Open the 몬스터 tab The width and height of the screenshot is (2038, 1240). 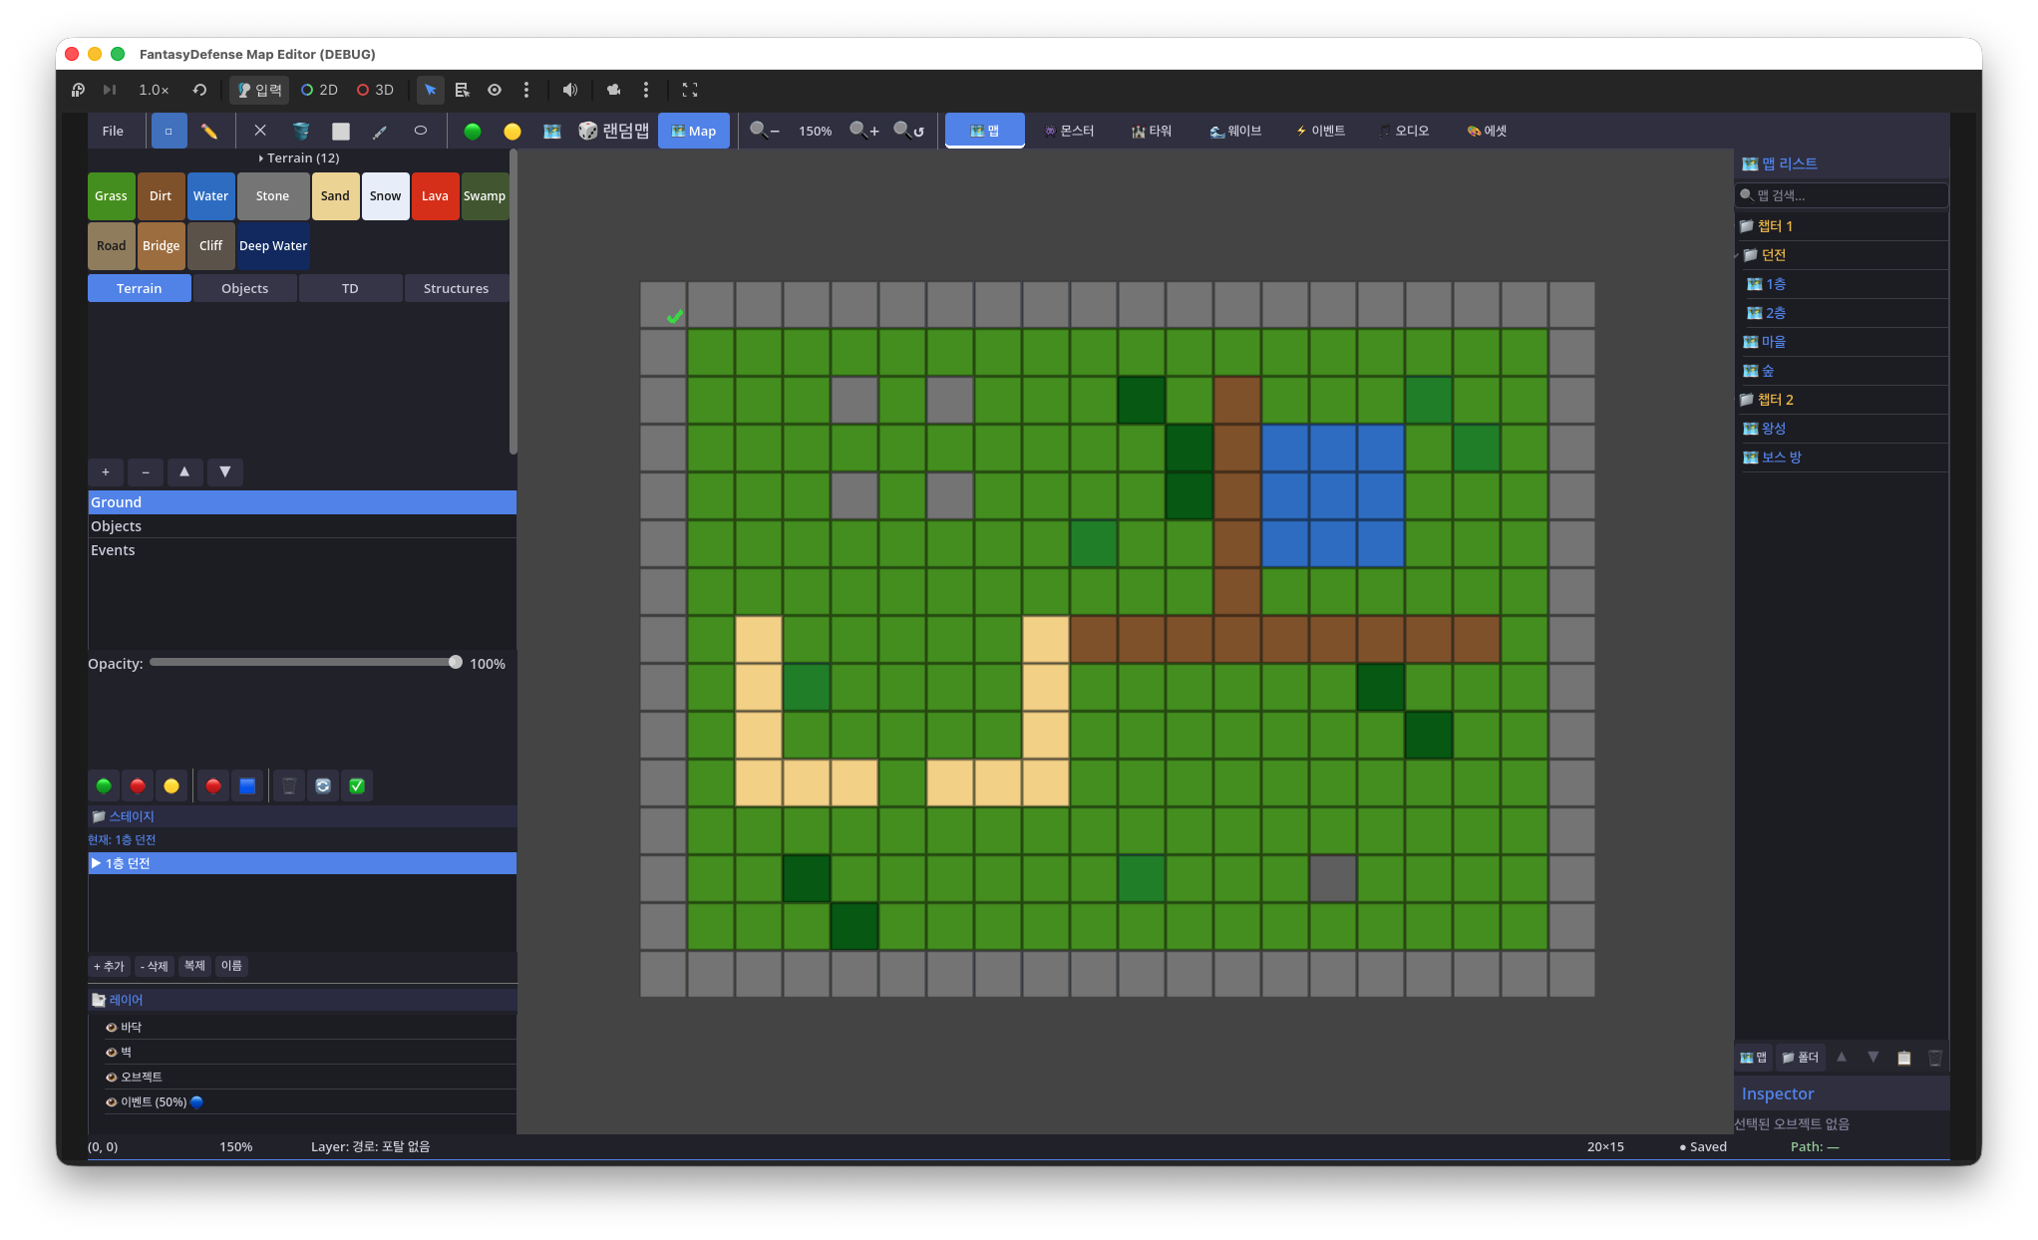pyautogui.click(x=1069, y=131)
